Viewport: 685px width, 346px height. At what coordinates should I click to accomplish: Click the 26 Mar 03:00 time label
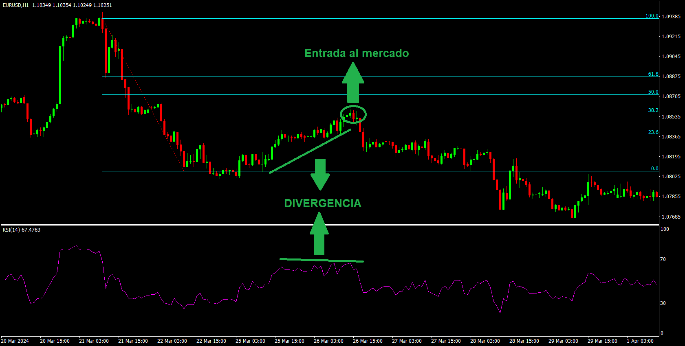(328, 341)
